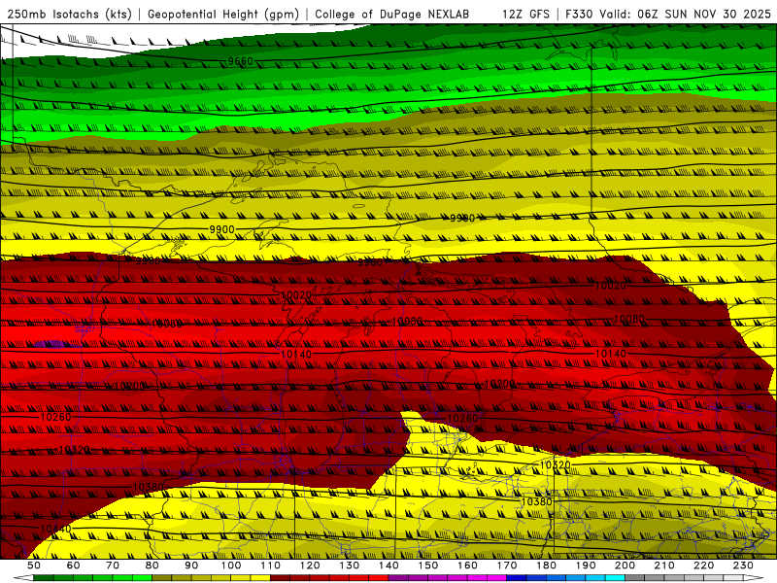Click the 120 knot scale label
777x583 pixels.
pos(310,566)
